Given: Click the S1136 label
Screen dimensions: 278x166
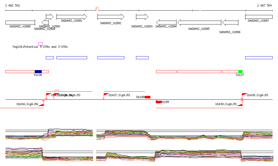Looking at the screenshot, I should (x=38, y=75).
